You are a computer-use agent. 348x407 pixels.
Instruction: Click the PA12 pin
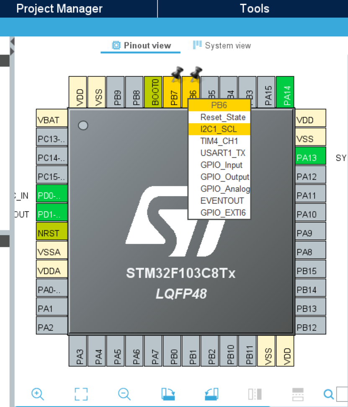click(310, 174)
